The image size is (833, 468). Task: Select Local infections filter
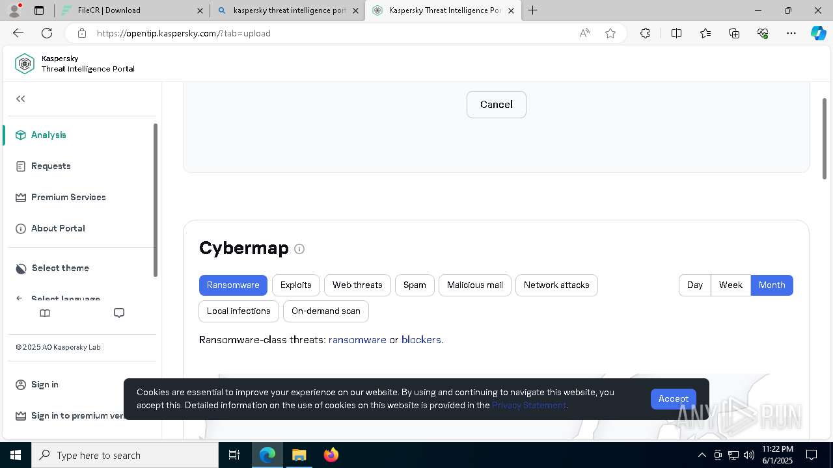(x=239, y=311)
